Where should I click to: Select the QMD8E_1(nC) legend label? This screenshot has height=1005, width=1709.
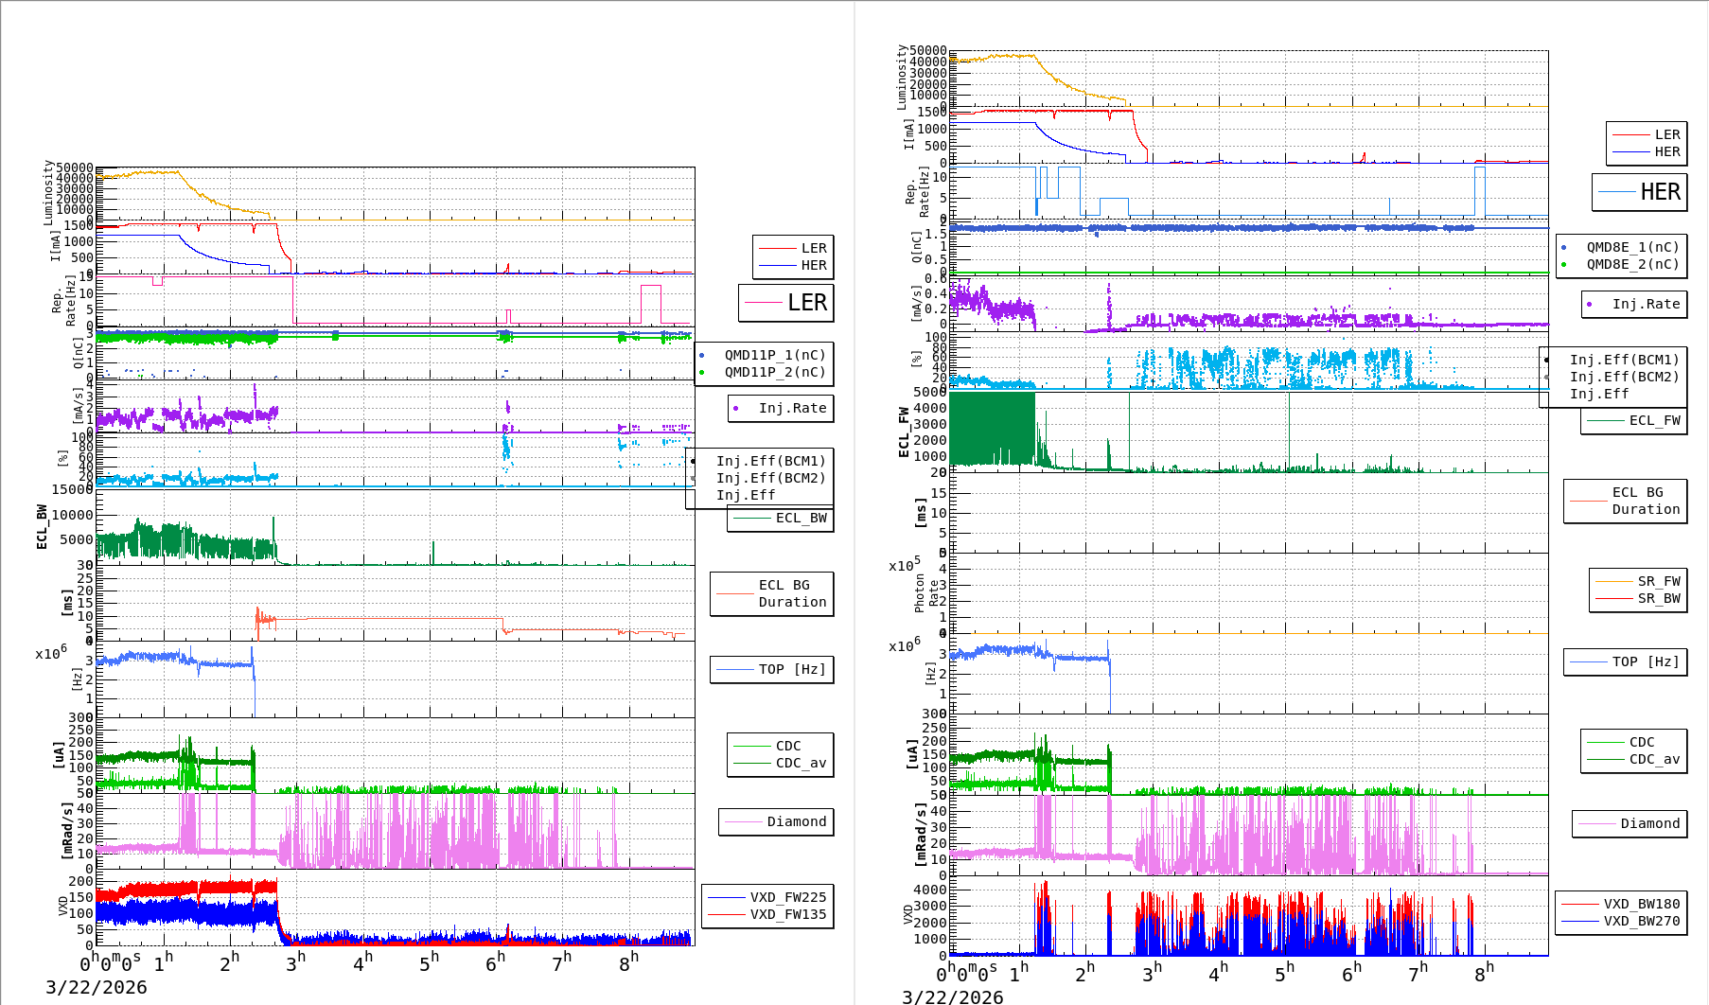click(1632, 247)
